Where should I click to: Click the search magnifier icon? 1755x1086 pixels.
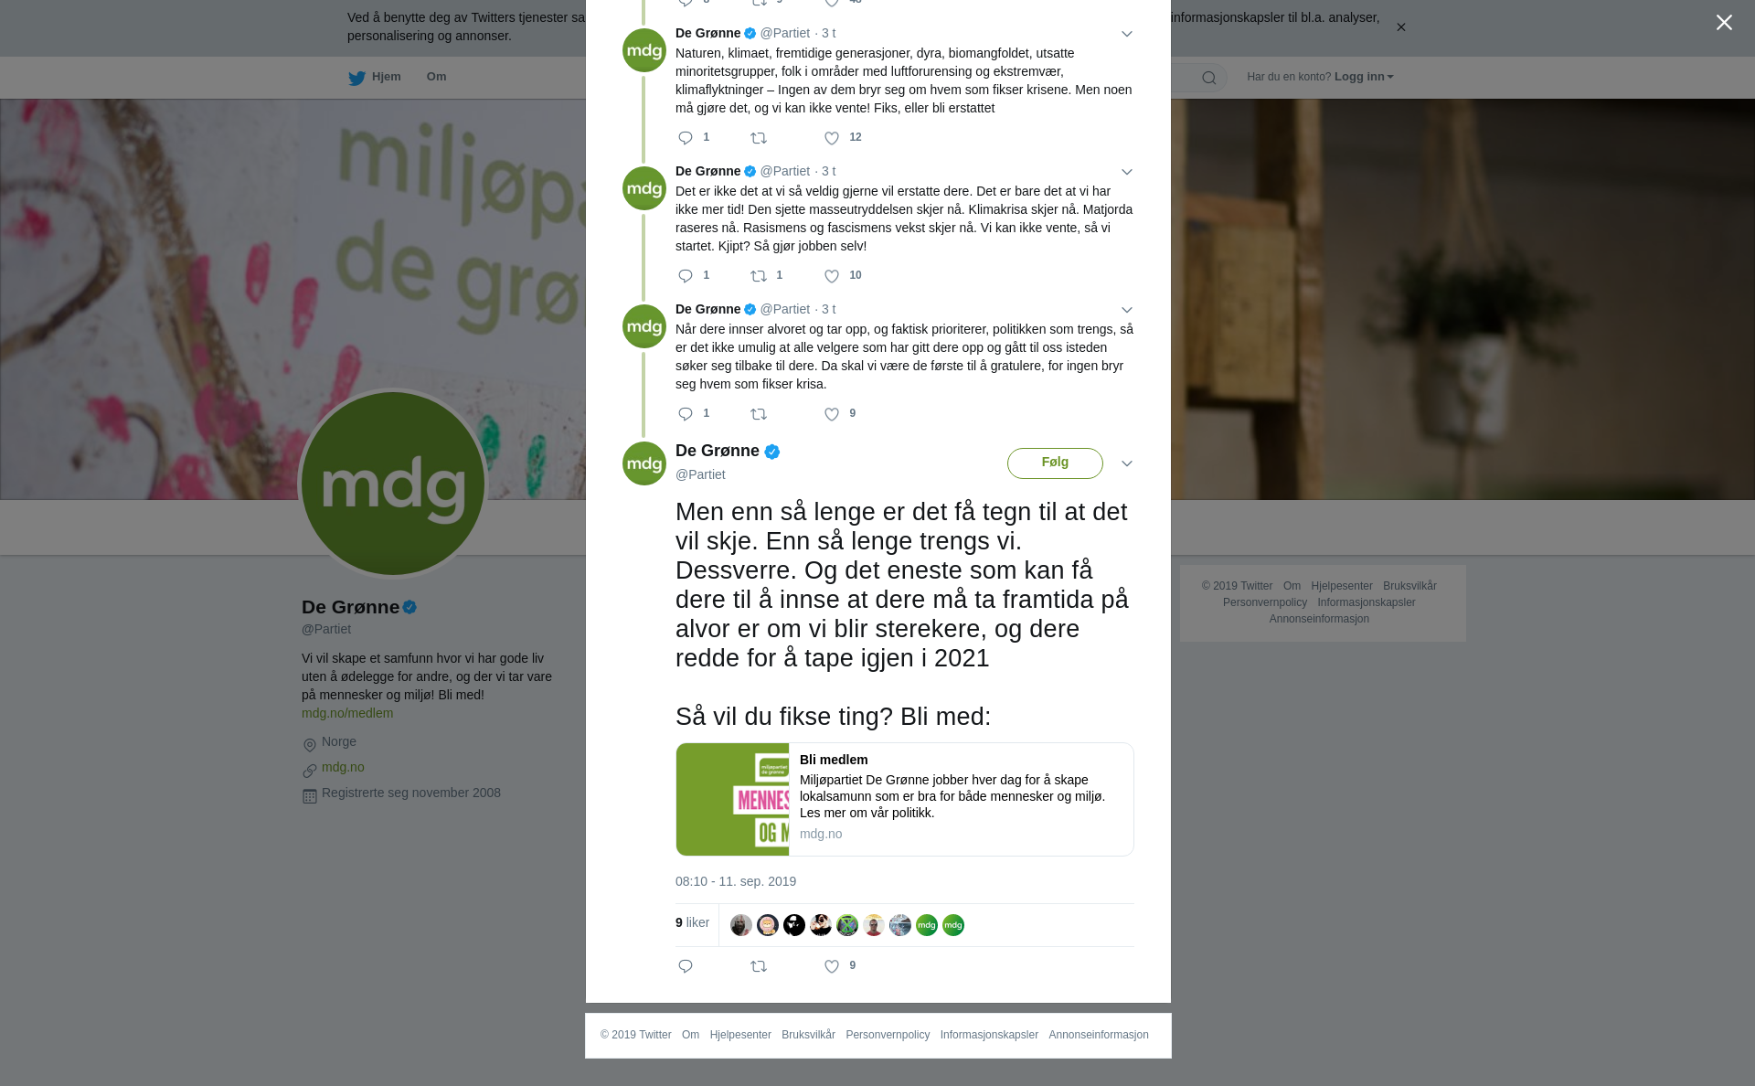pos(1208,78)
